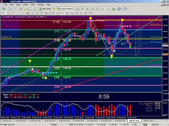
Task: Open Data Window crosshair-target icon
Action: (21, 9)
